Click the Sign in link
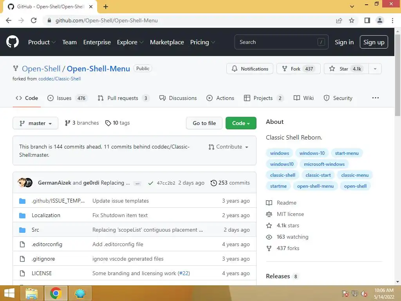 pos(344,42)
